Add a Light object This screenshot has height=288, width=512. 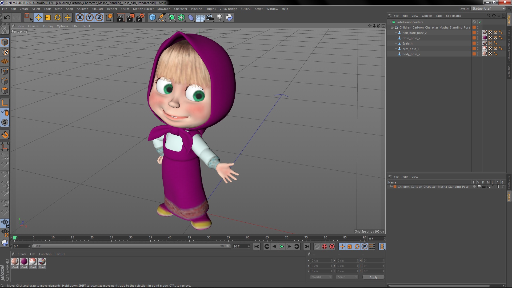click(219, 18)
